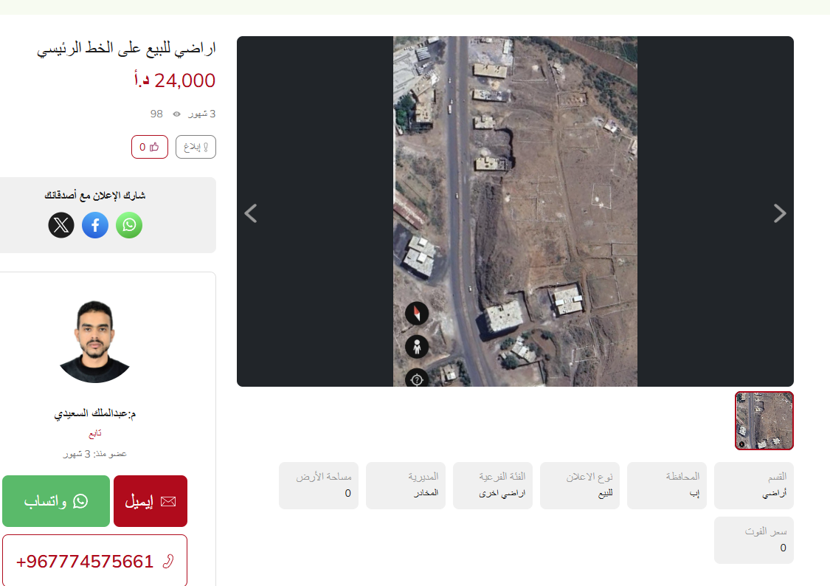Open seller profile photo
Viewport: 830px width, 586px height.
tap(94, 342)
